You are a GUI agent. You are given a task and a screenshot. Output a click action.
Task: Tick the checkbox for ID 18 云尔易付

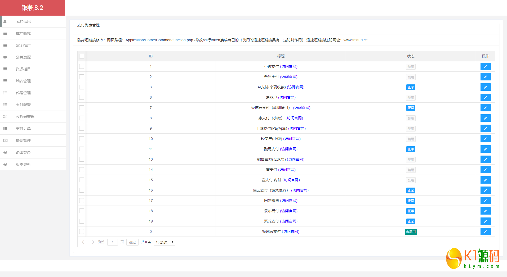click(x=82, y=211)
